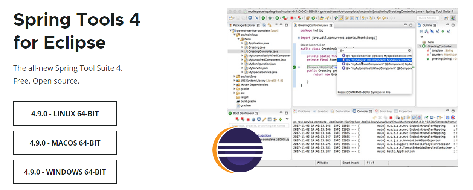Select greeting(String) method in Outline
The image size is (473, 190).
442,59
